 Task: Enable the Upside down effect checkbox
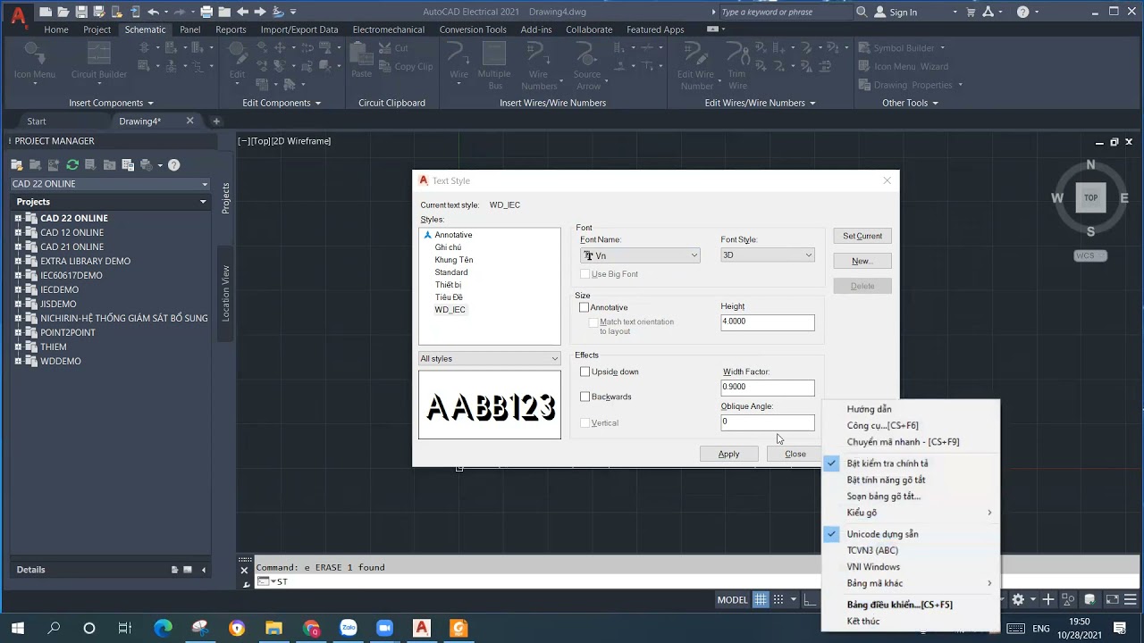coord(585,372)
